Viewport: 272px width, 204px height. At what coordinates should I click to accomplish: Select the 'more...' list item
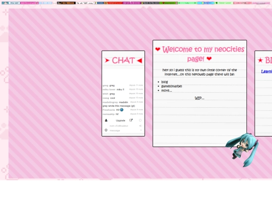[x=167, y=90]
